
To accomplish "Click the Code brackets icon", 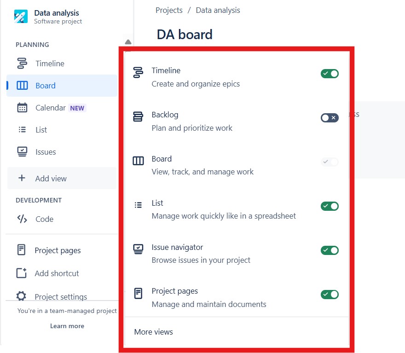I will pyautogui.click(x=22, y=219).
